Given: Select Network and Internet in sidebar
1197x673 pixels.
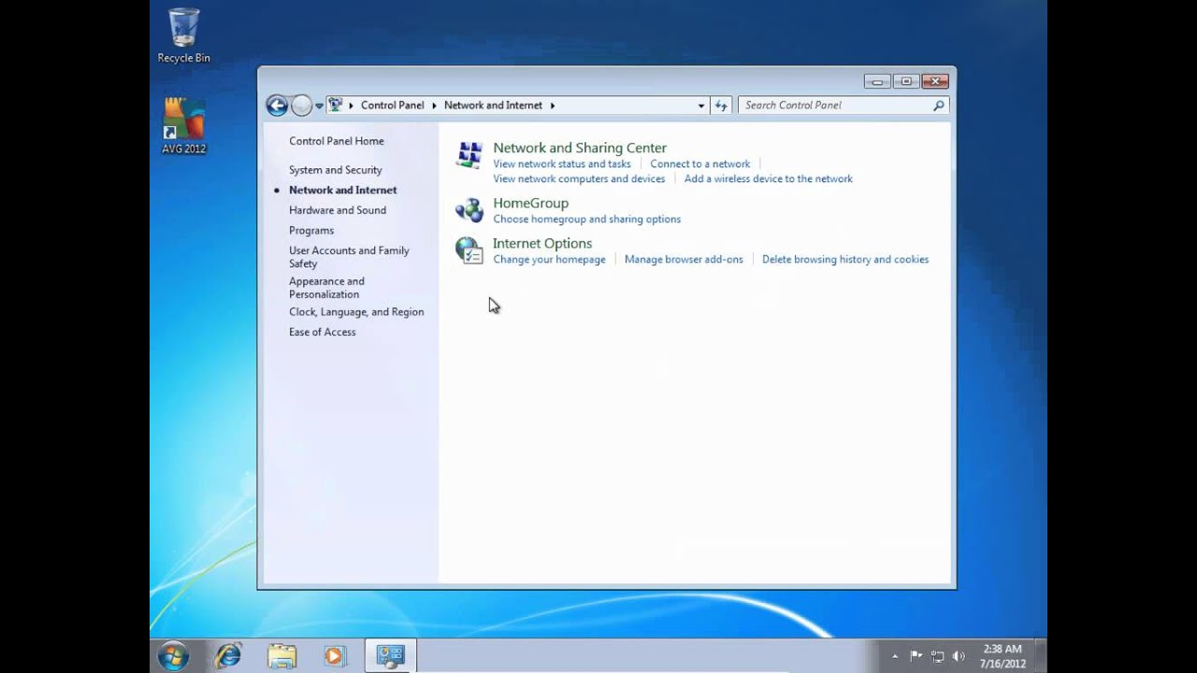Looking at the screenshot, I should pyautogui.click(x=343, y=190).
